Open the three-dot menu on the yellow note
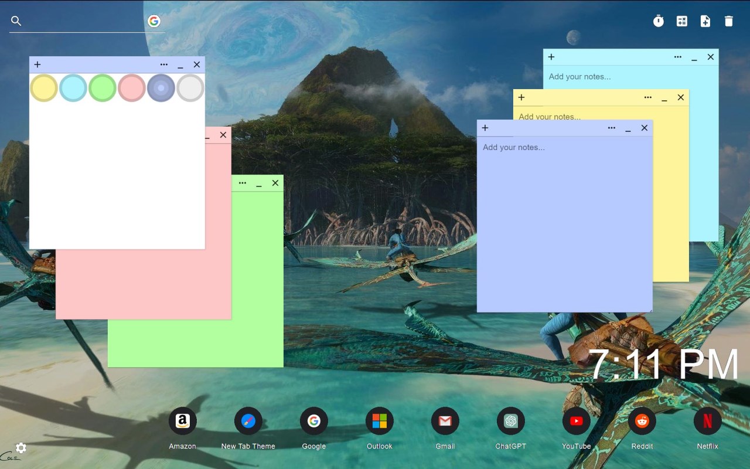This screenshot has width=750, height=469. coord(648,97)
